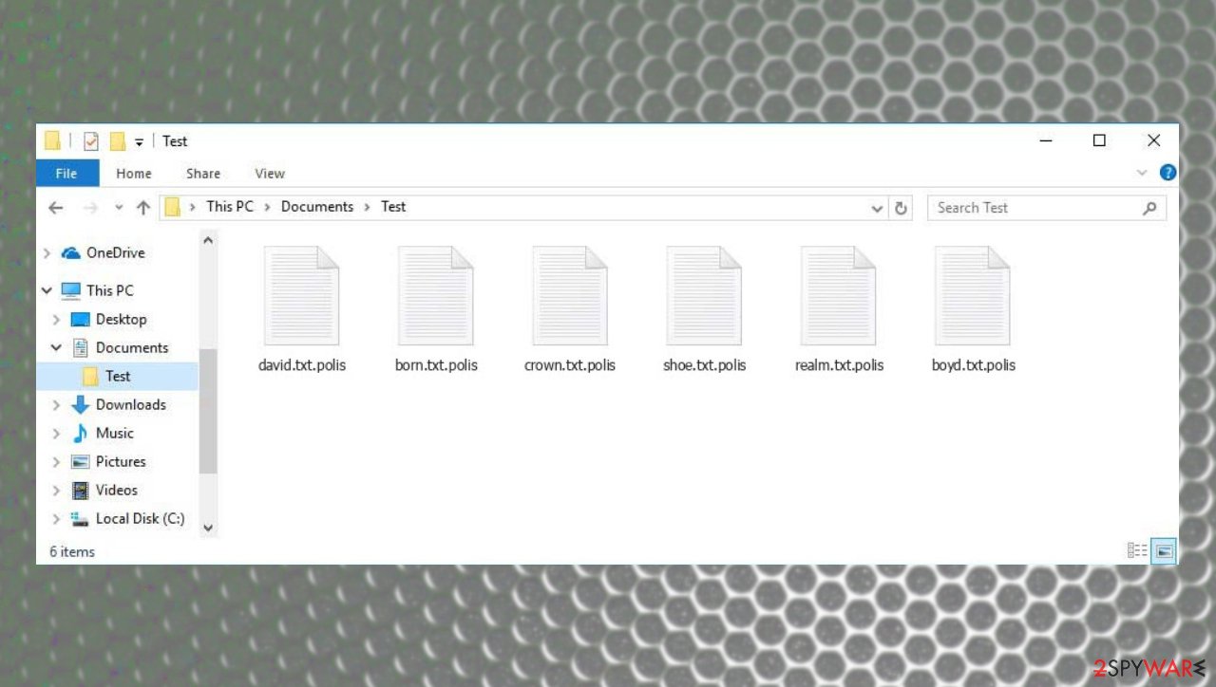
Task: Click New folder icon in quick access toolbar
Action: pos(118,141)
